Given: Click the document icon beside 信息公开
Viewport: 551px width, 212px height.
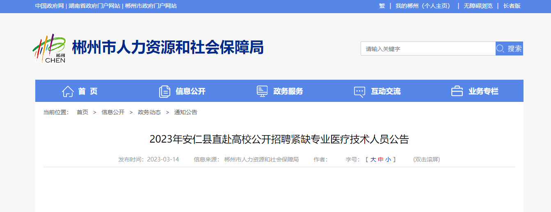Looking at the screenshot, I should pyautogui.click(x=165, y=91).
